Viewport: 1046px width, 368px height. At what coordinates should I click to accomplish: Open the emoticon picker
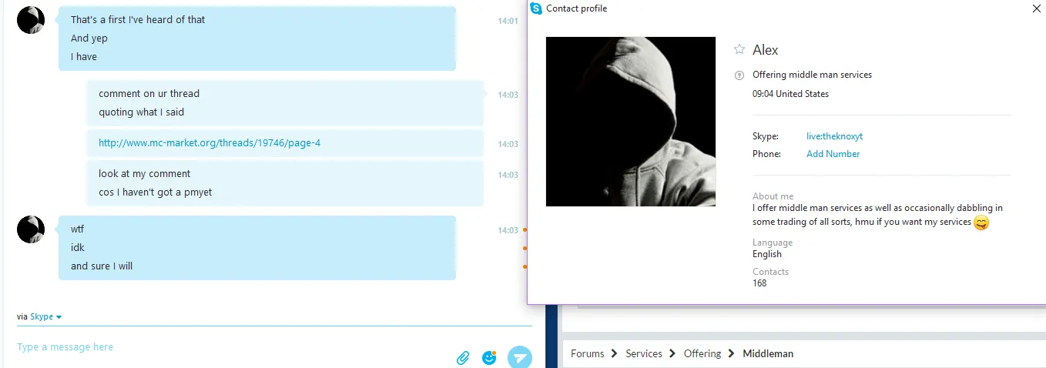point(489,357)
